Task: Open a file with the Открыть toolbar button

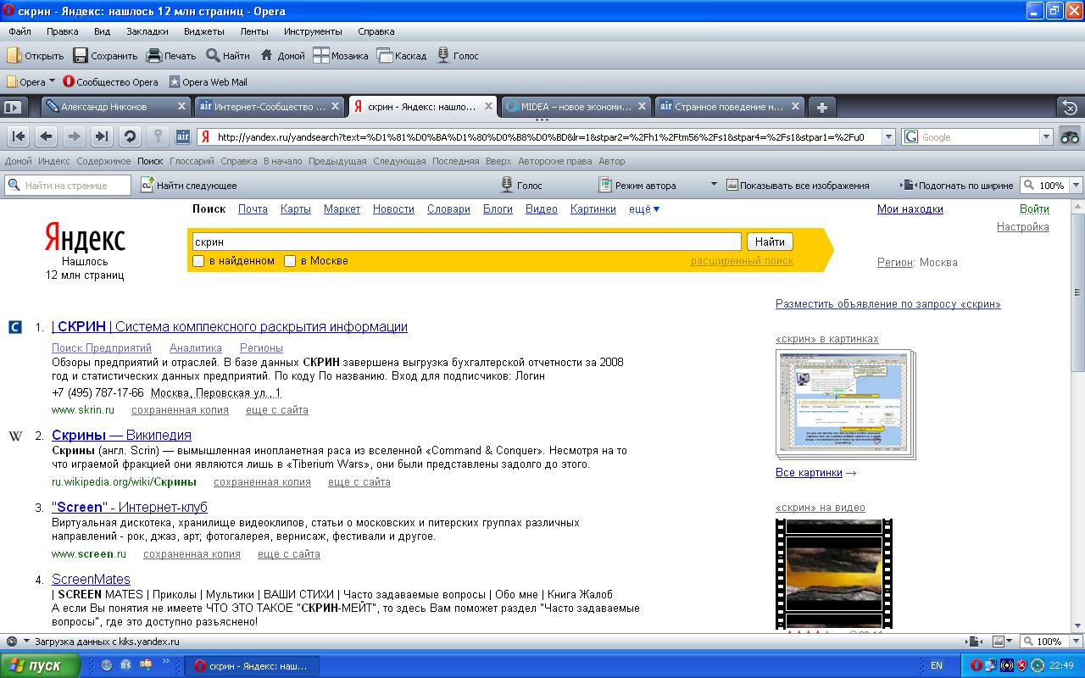Action: coord(35,56)
